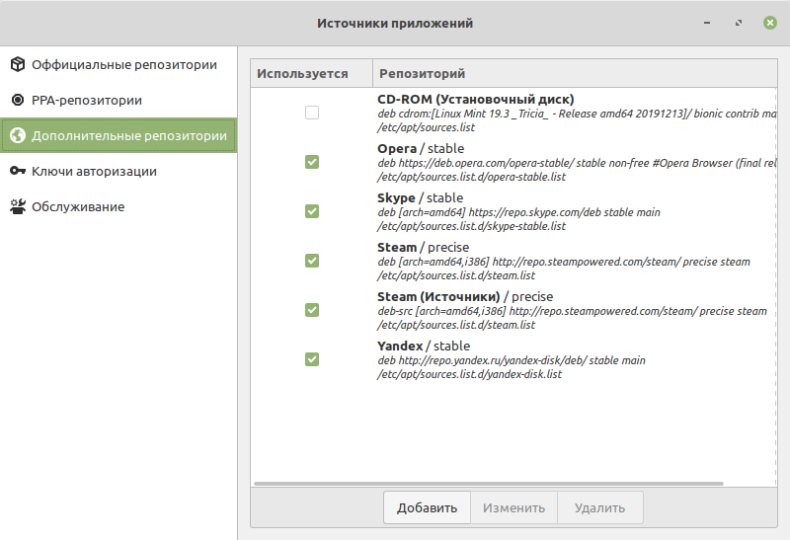
Task: Toggle the Steam (Источники) repository checkbox
Action: pyautogui.click(x=312, y=310)
